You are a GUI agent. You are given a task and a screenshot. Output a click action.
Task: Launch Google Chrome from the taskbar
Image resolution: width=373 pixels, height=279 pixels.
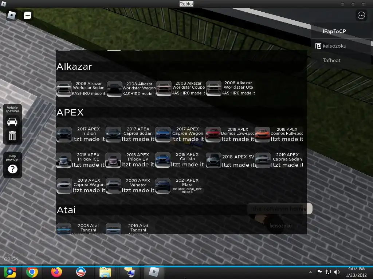32,272
